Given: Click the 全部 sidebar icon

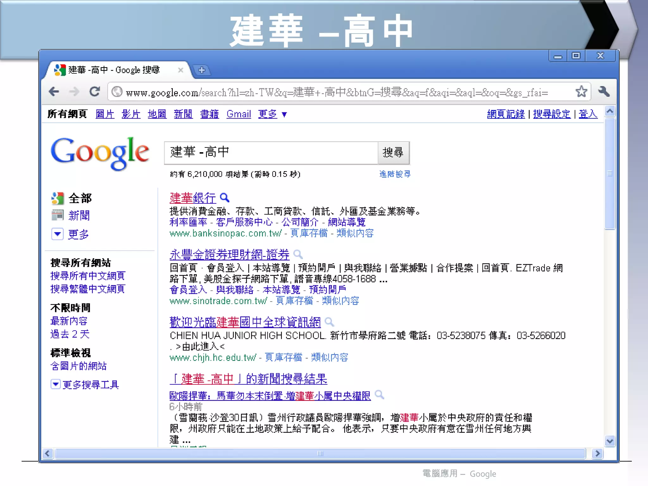Looking at the screenshot, I should click(58, 198).
